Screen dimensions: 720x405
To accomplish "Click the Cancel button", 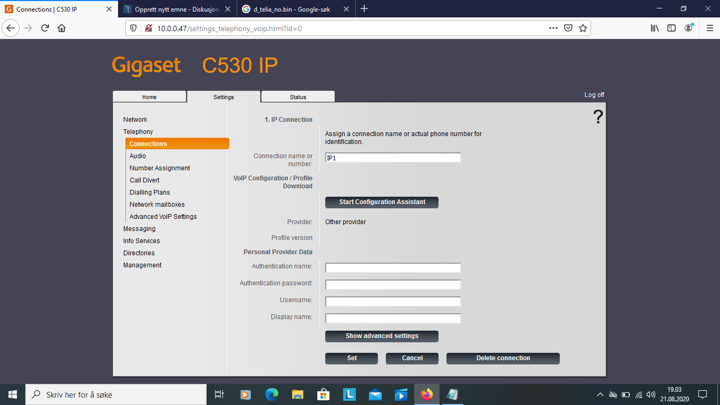I will click(412, 358).
